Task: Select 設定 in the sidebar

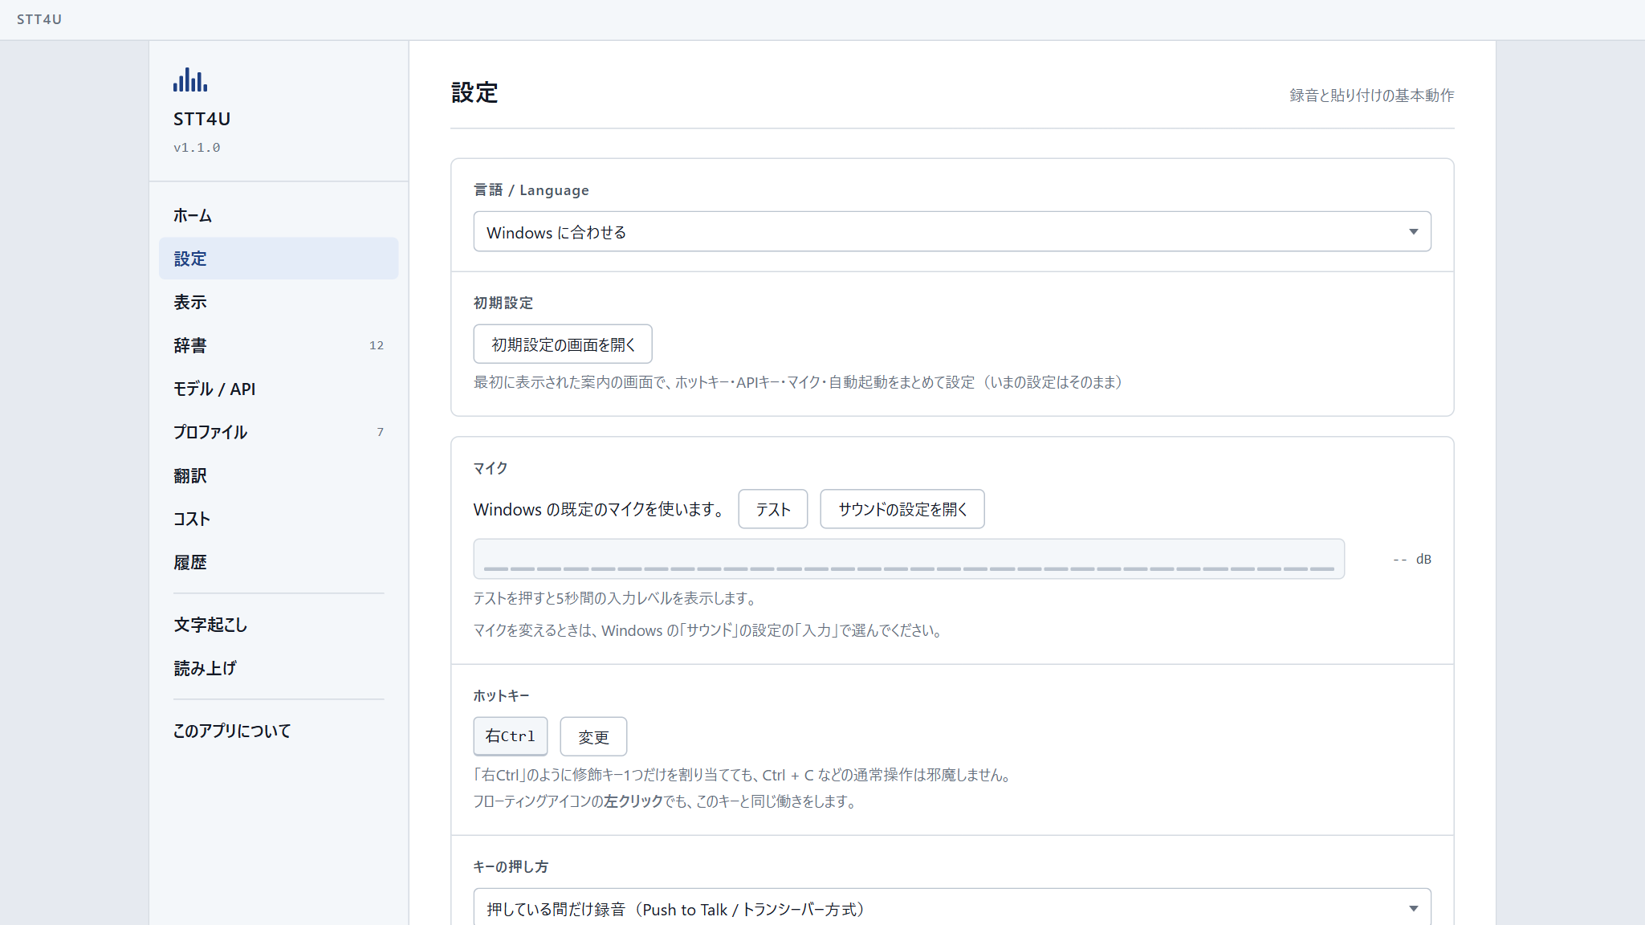Action: [x=279, y=259]
